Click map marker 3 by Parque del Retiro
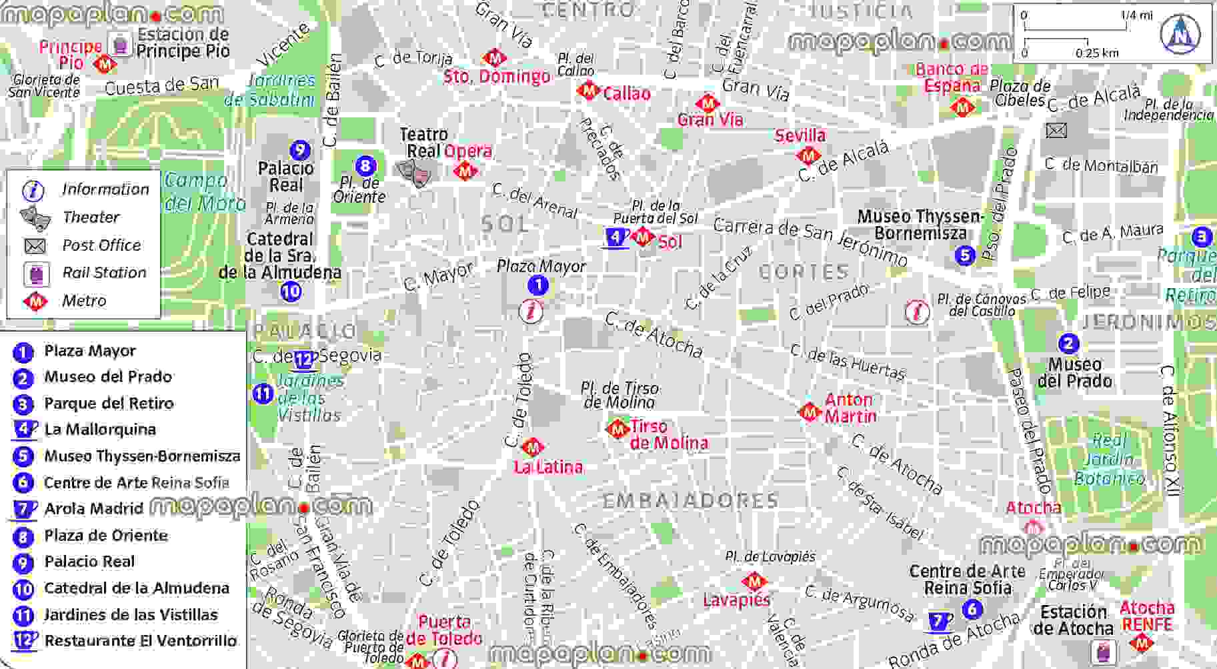The height and width of the screenshot is (669, 1217). 1201,237
